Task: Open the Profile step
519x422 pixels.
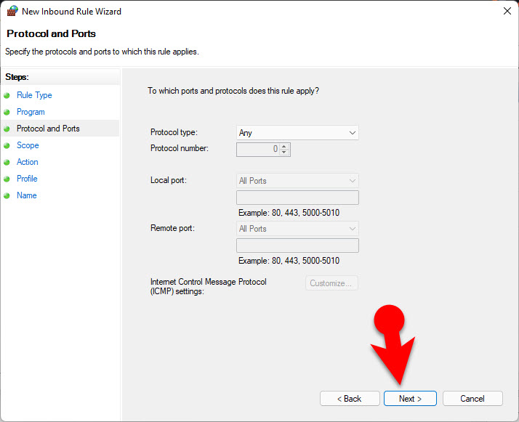Action: point(27,179)
